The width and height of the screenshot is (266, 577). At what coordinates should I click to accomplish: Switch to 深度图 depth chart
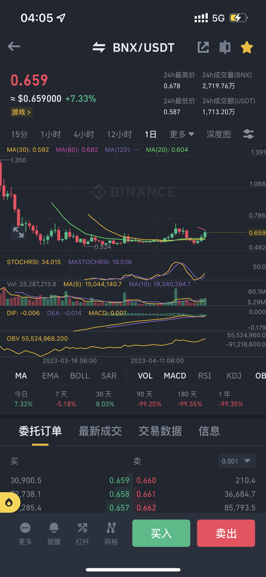point(219,134)
